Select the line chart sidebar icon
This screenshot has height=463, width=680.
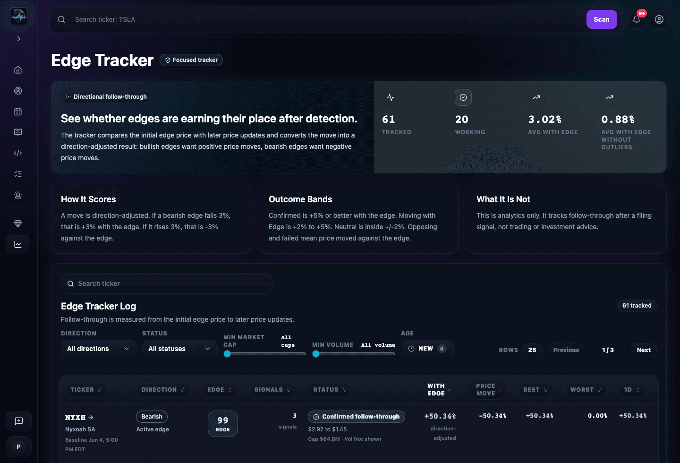[x=18, y=244]
